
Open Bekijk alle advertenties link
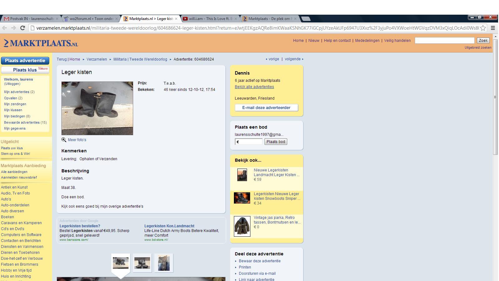[254, 87]
